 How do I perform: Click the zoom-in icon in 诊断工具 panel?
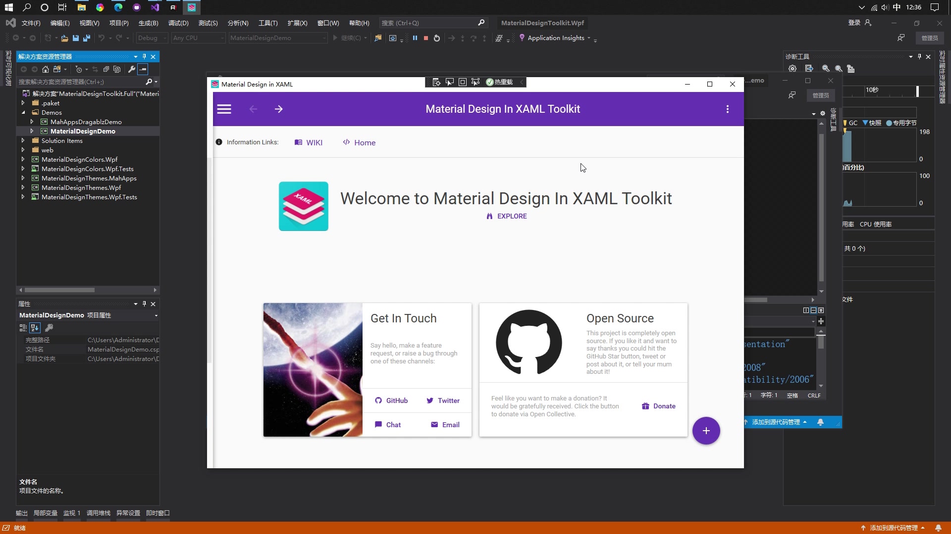point(825,69)
